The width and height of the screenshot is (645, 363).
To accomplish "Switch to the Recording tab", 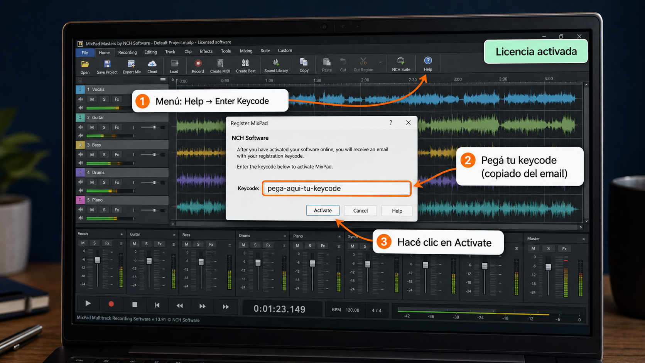I will pos(127,52).
